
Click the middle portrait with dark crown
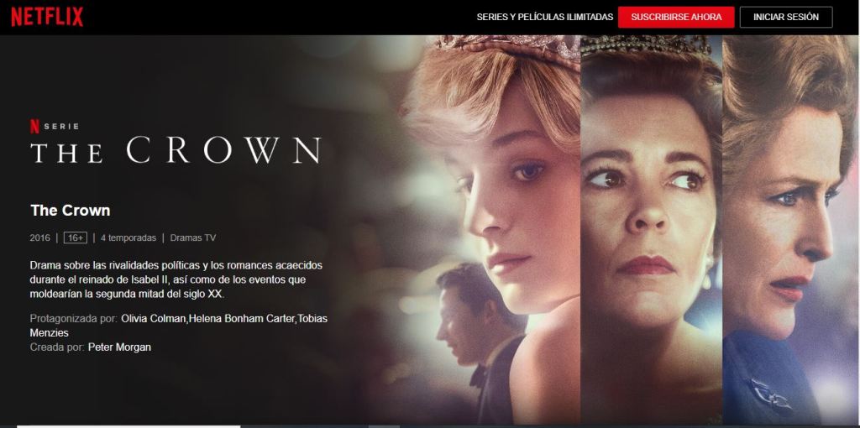(651, 230)
